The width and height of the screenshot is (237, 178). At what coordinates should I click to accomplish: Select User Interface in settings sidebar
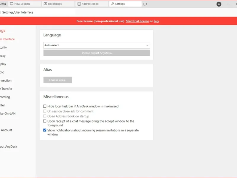tap(7, 39)
